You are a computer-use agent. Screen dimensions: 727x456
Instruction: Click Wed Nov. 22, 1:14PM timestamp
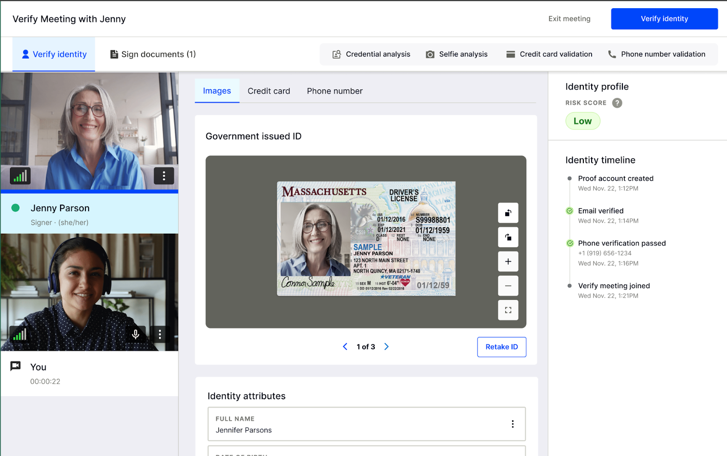608,221
